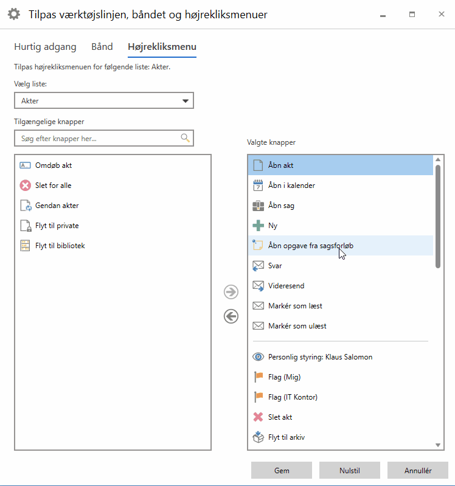Select the Markér som læst entry text
The width and height of the screenshot is (455, 486).
295,306
